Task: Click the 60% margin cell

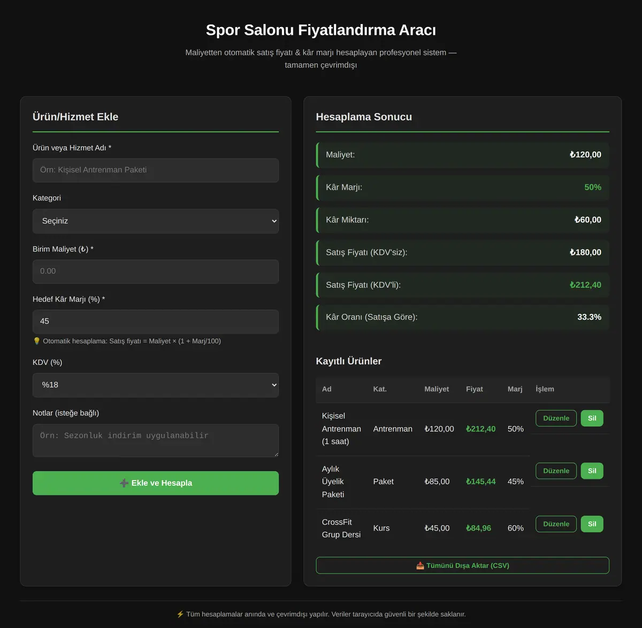Action: coord(516,528)
